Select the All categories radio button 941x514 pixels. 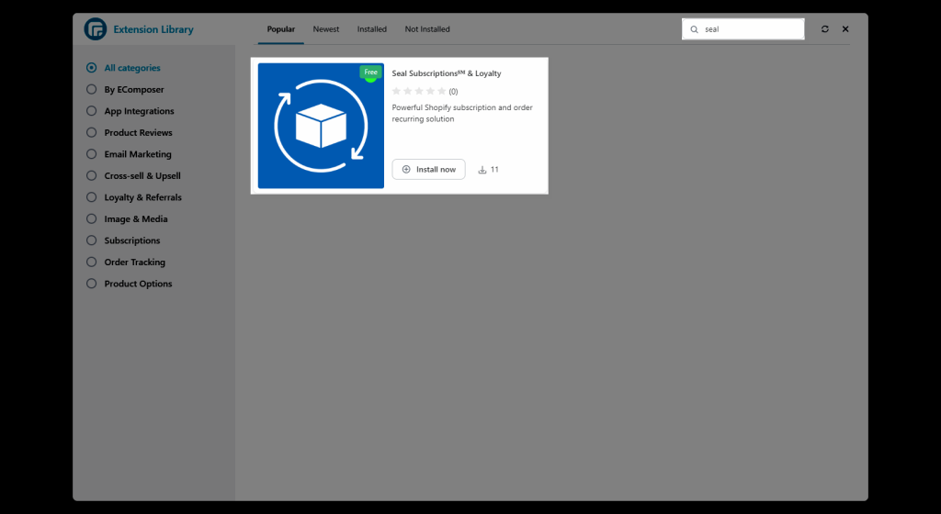click(91, 68)
